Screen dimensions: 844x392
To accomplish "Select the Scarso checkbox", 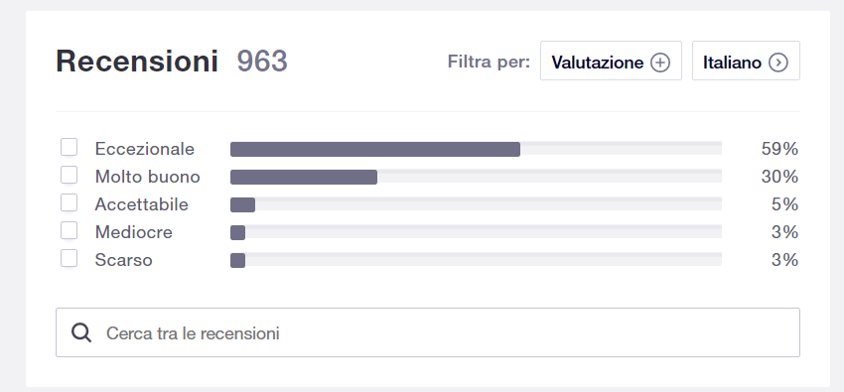I will coord(69,259).
